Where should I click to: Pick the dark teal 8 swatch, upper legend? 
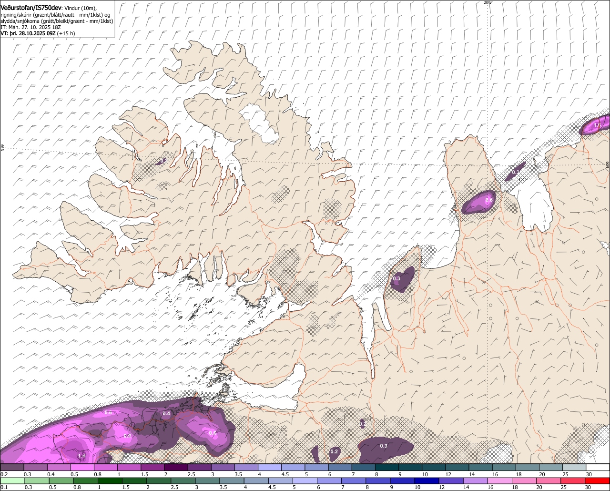tap(387, 468)
